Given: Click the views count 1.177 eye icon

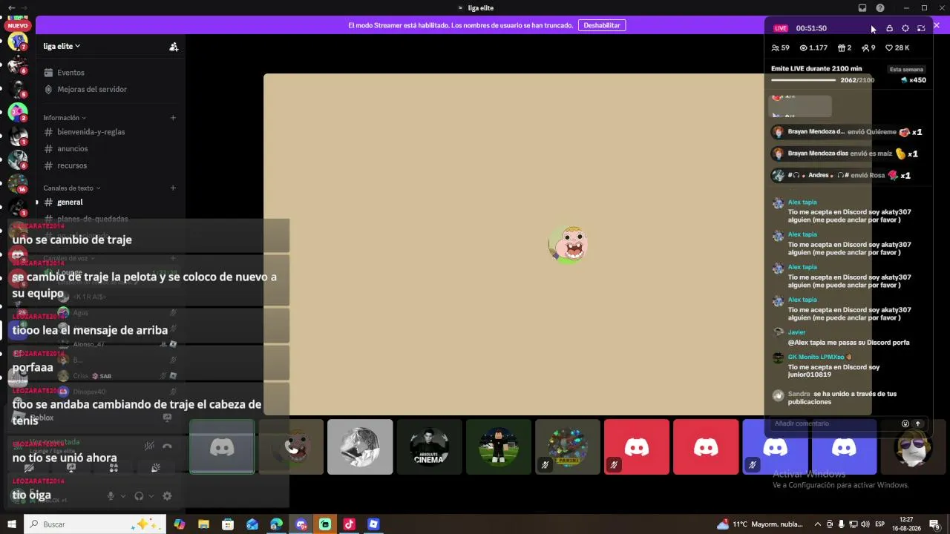Looking at the screenshot, I should pos(813,47).
